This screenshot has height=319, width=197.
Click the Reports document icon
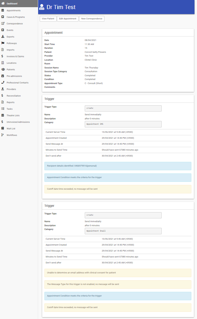coord(3,102)
